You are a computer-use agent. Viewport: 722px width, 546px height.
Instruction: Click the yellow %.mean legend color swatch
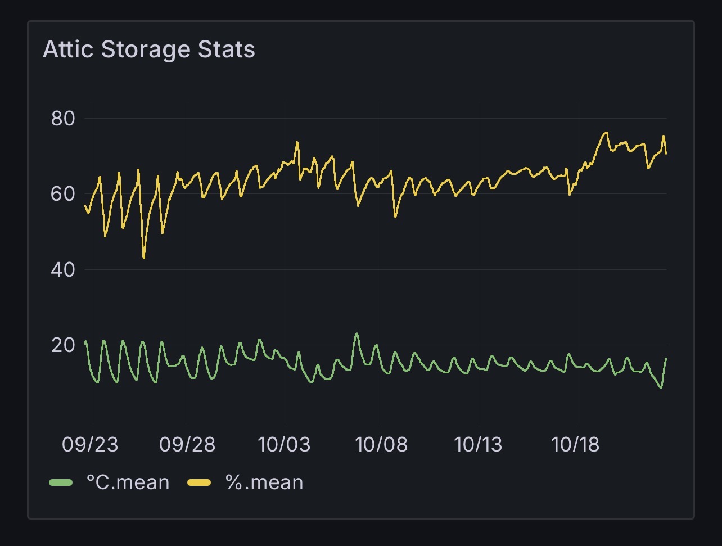click(x=198, y=482)
